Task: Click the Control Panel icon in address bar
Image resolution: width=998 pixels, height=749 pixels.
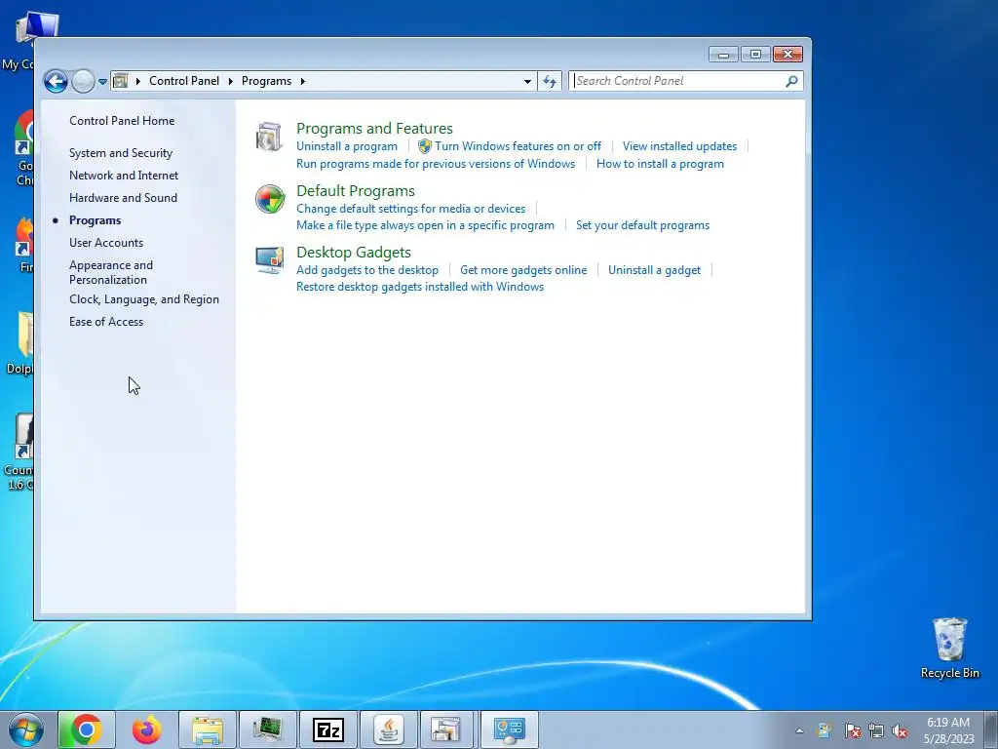Action: pyautogui.click(x=120, y=81)
